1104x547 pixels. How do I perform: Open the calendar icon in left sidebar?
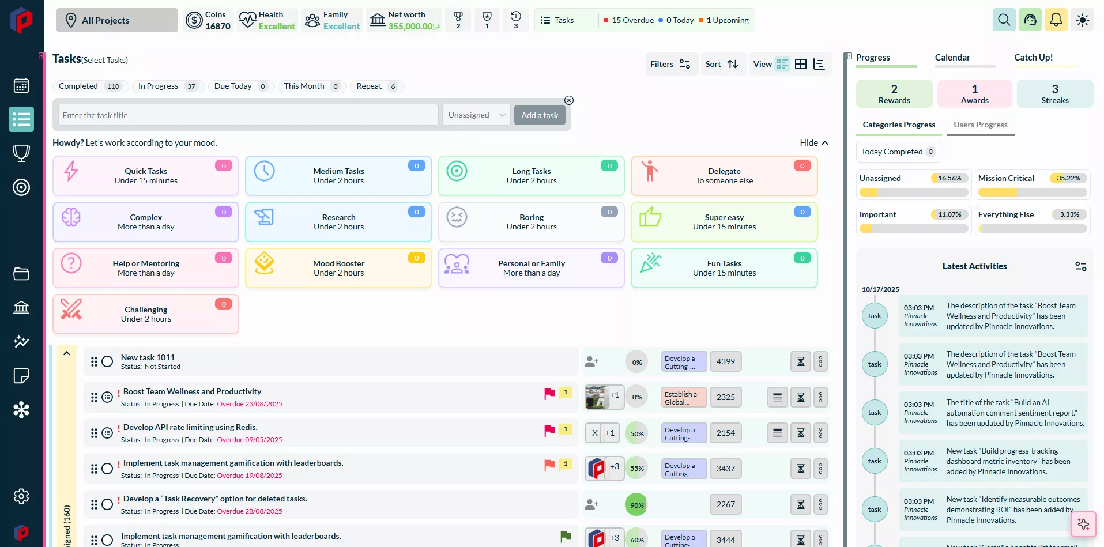[21, 86]
